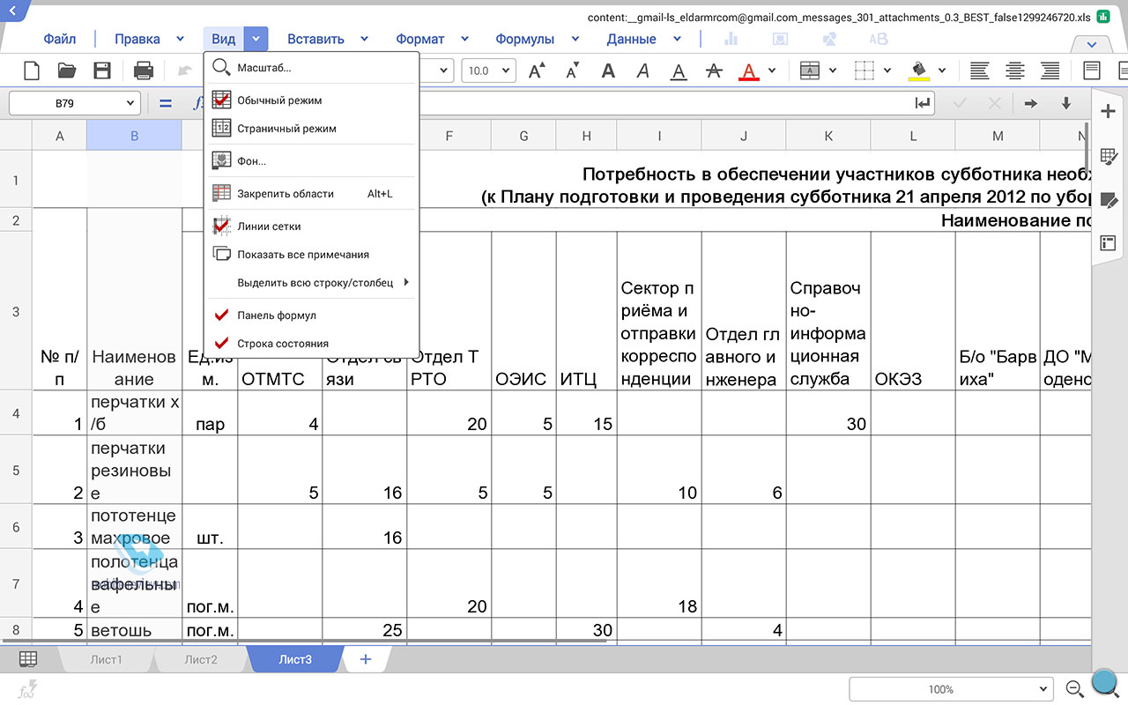Switch to Страничный режим

[x=311, y=129]
